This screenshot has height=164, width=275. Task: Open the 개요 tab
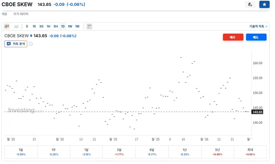pyautogui.click(x=4, y=14)
